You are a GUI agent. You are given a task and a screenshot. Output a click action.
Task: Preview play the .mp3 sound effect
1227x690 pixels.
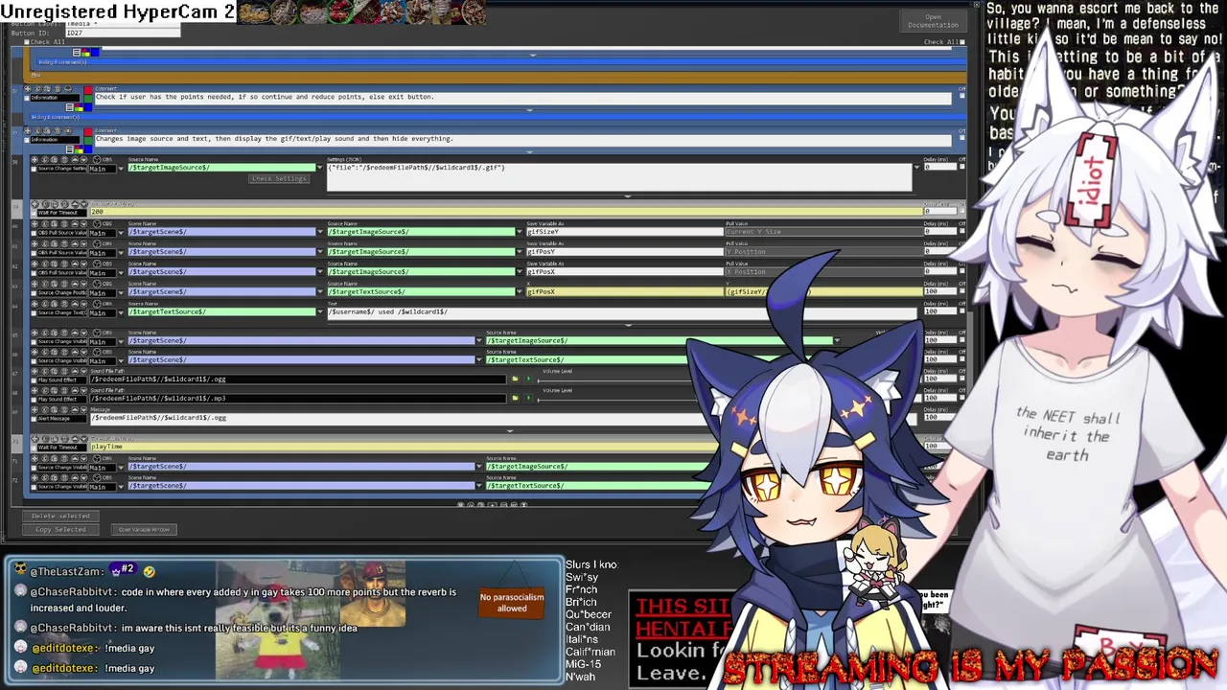(x=526, y=399)
